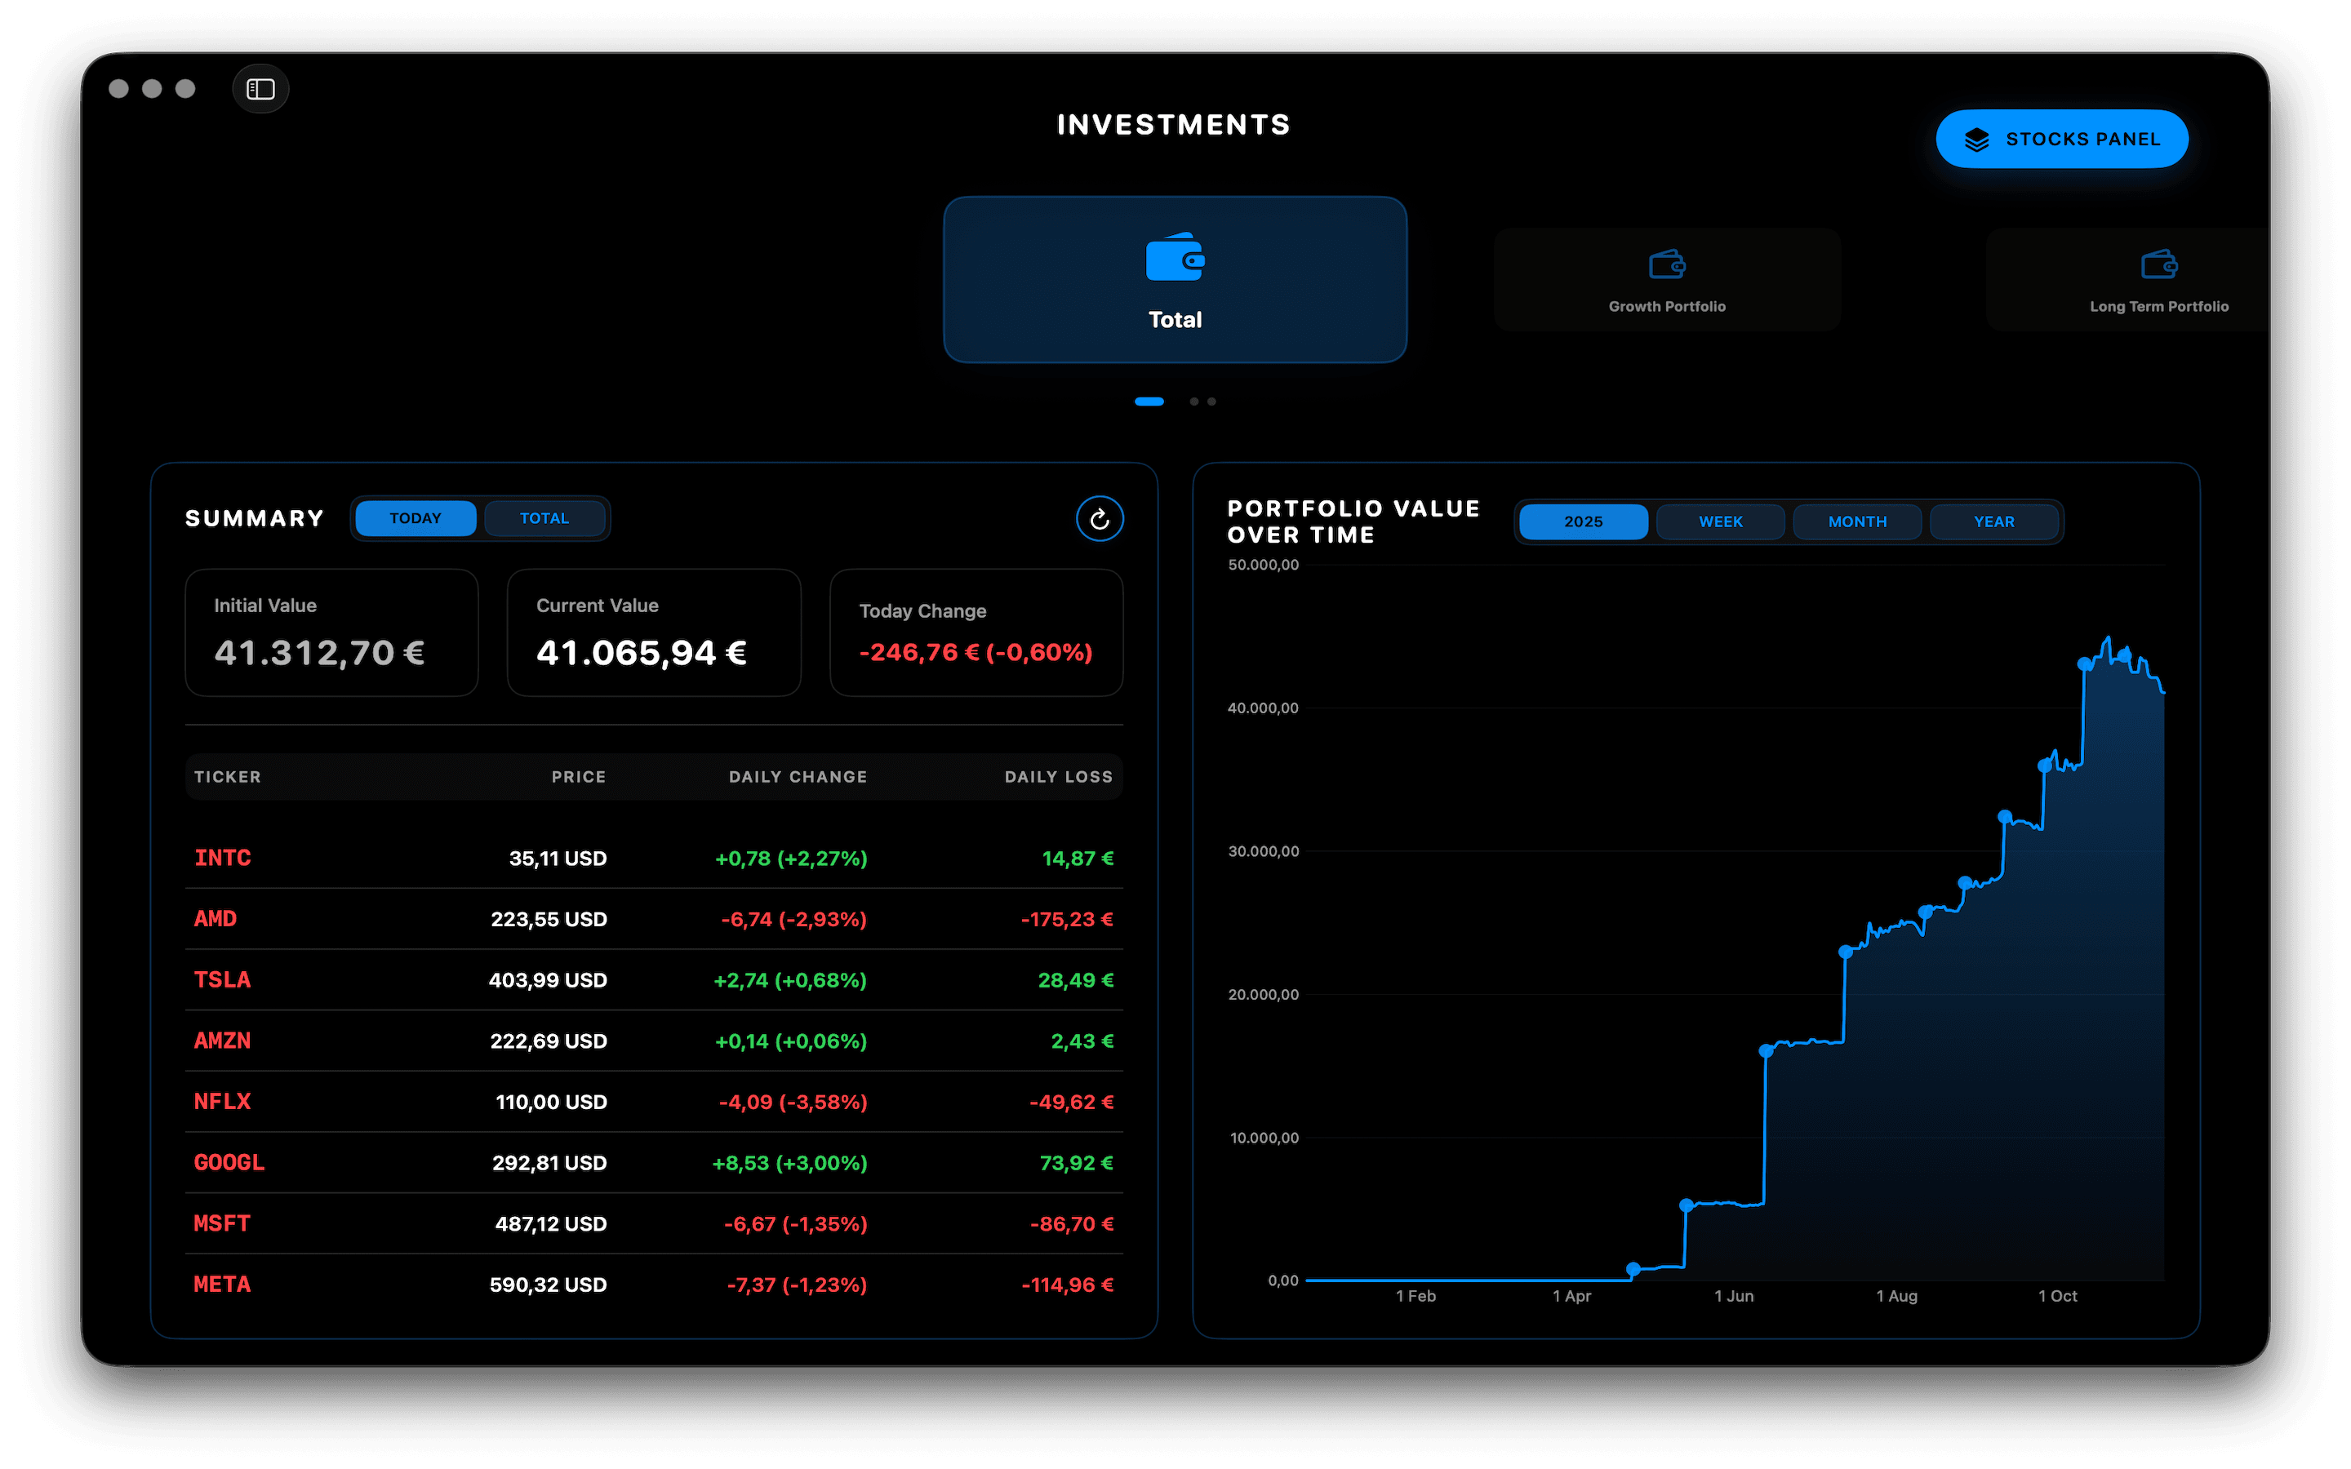Viewport: 2351px width, 1469px height.
Task: Switch summary to Total
Action: [x=544, y=519]
